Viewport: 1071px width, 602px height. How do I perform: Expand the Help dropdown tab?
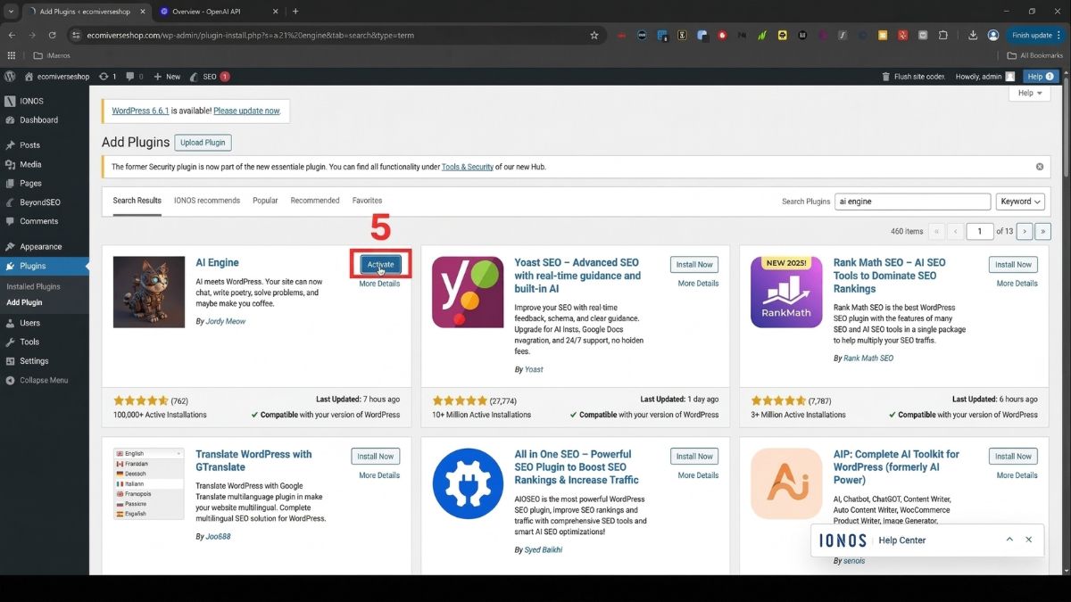pyautogui.click(x=1029, y=93)
